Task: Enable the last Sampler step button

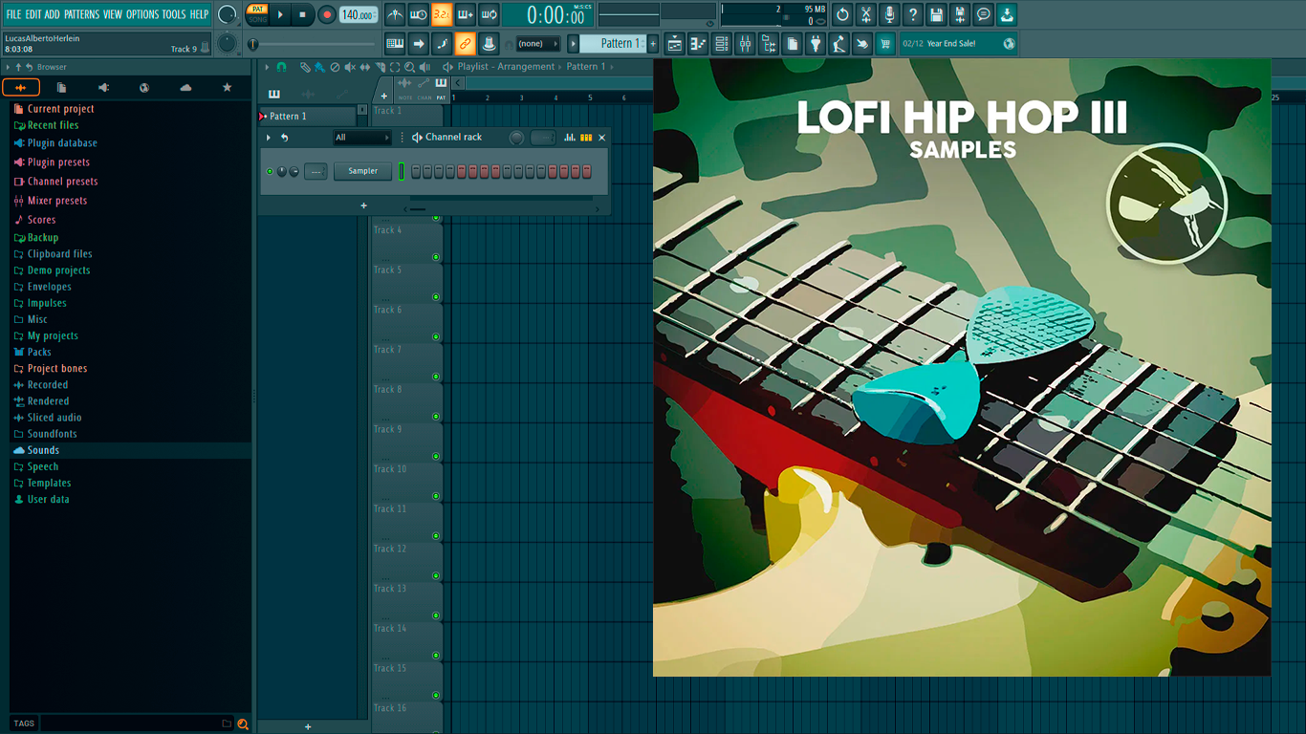Action: [x=587, y=171]
